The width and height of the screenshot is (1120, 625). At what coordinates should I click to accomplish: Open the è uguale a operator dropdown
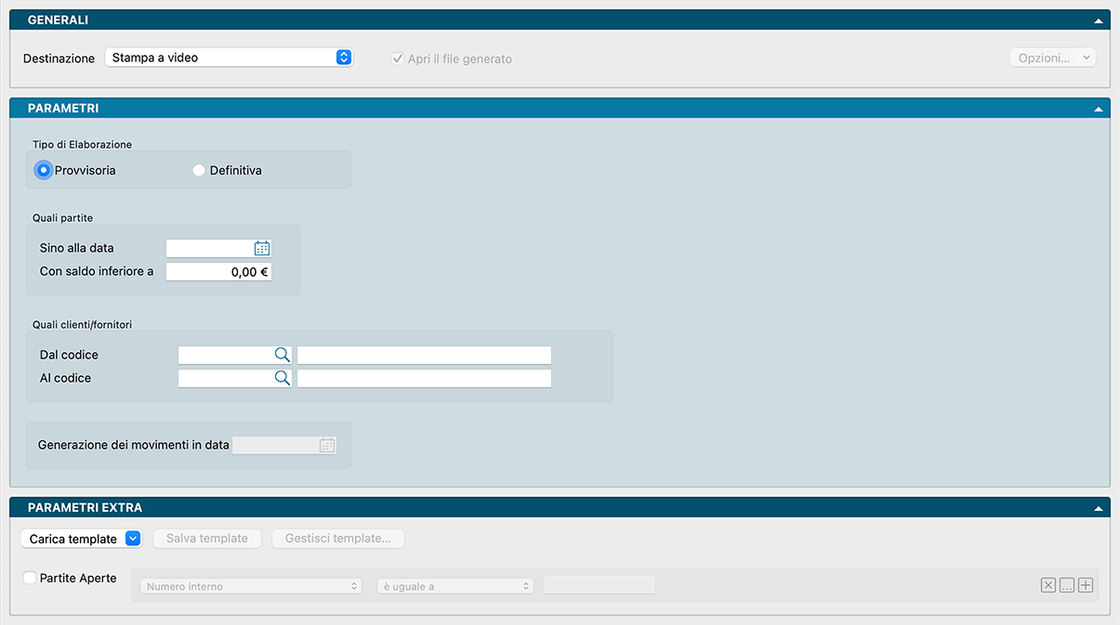click(455, 586)
